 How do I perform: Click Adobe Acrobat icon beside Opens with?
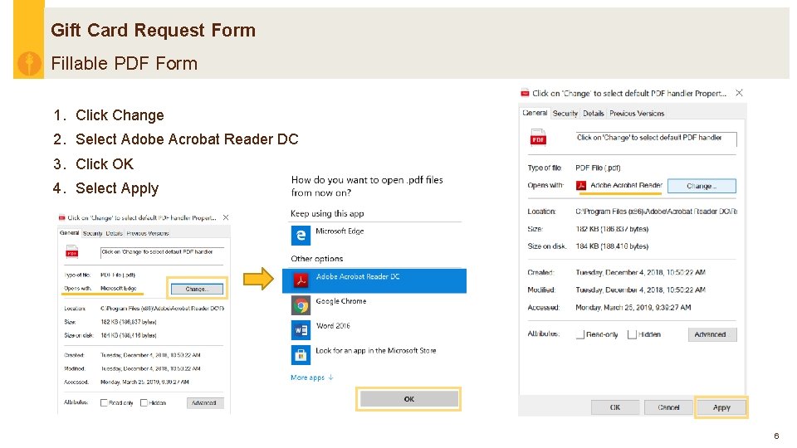(x=581, y=185)
